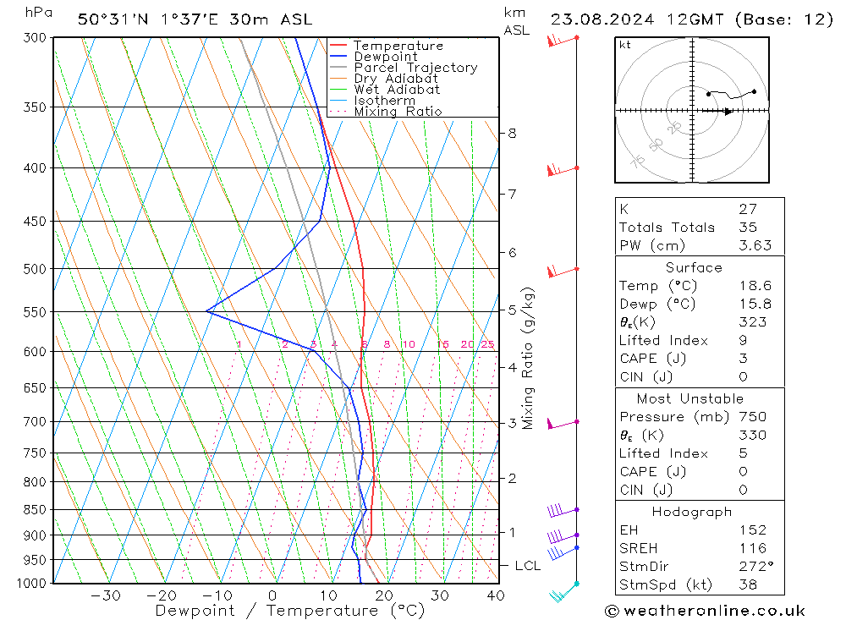Click the surface theta-E value '323'
846x620 pixels.
coord(752,322)
